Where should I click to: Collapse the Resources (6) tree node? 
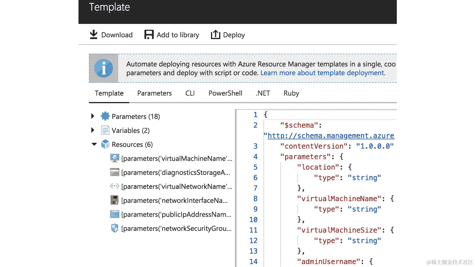click(x=94, y=144)
